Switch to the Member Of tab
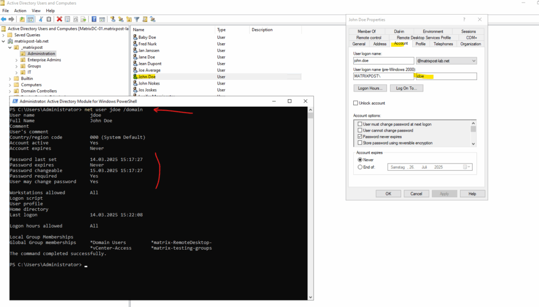539x307 pixels. coord(367,31)
